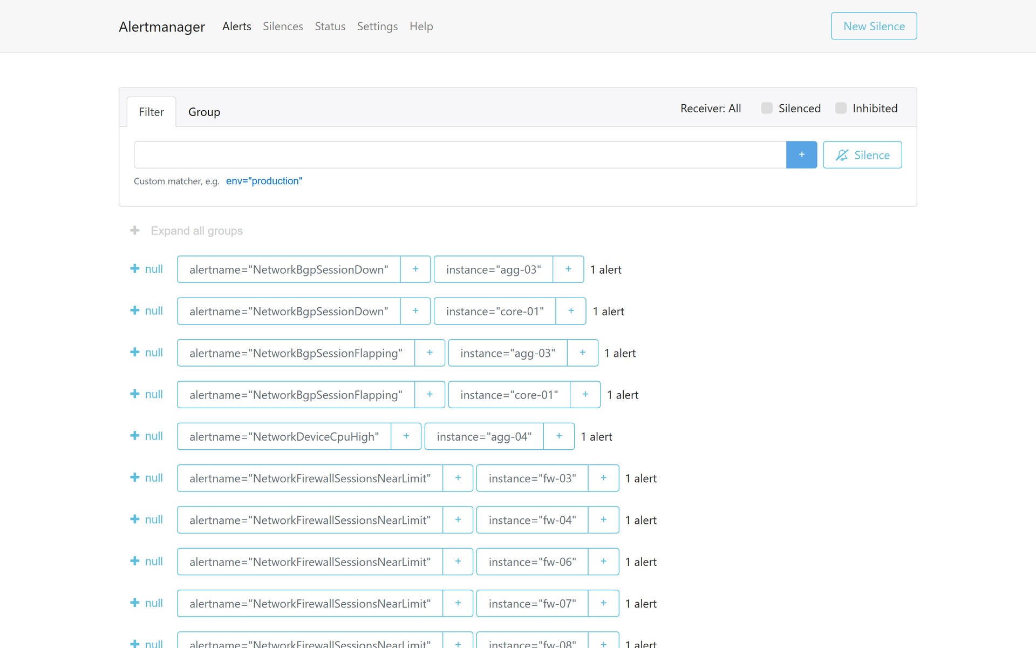The height and width of the screenshot is (648, 1036).
Task: Click alertname="NetworkBgpSessionFlapping" label in core-01 row
Action: 296,395
